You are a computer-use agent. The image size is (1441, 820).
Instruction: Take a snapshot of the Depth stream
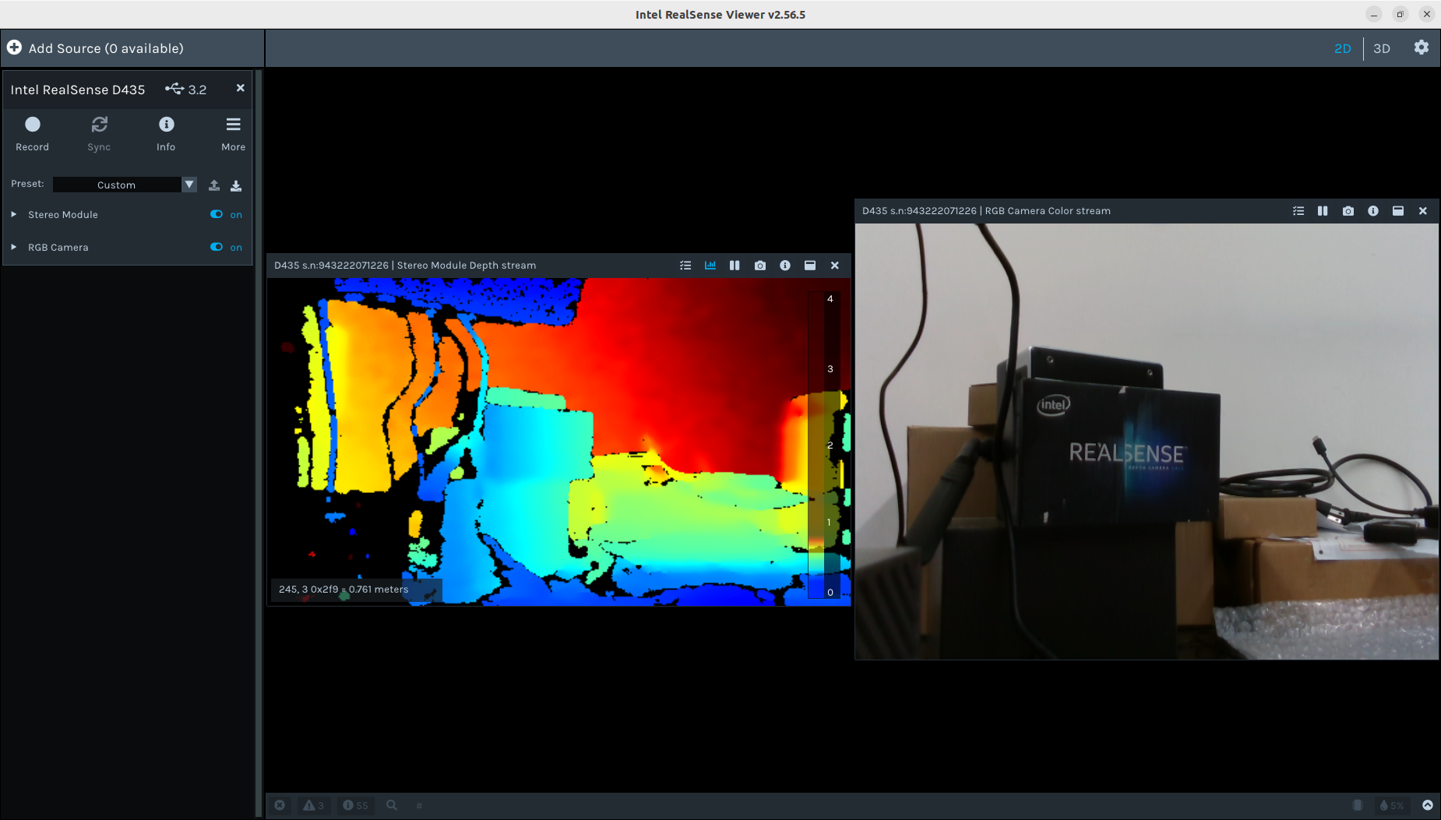pyautogui.click(x=760, y=266)
